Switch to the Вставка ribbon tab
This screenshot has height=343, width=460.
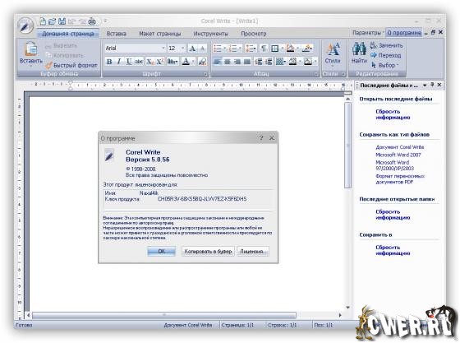pos(116,34)
